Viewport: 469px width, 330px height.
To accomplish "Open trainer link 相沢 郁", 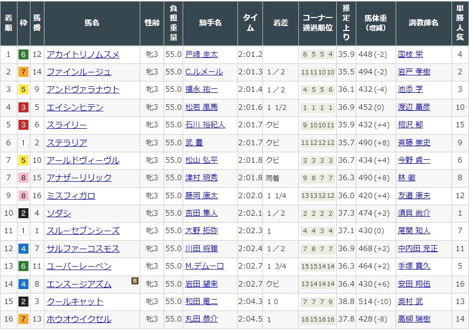I will (410, 125).
